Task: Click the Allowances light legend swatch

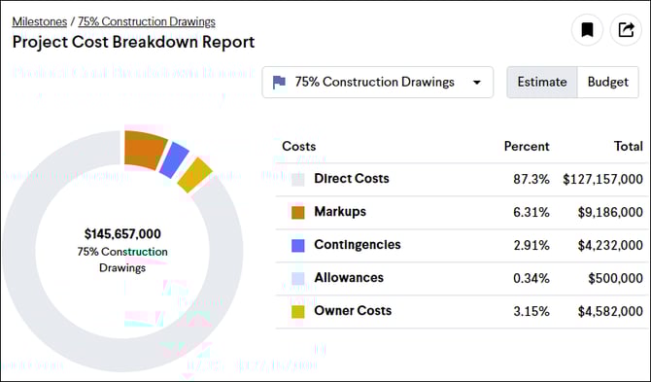Action: tap(297, 279)
